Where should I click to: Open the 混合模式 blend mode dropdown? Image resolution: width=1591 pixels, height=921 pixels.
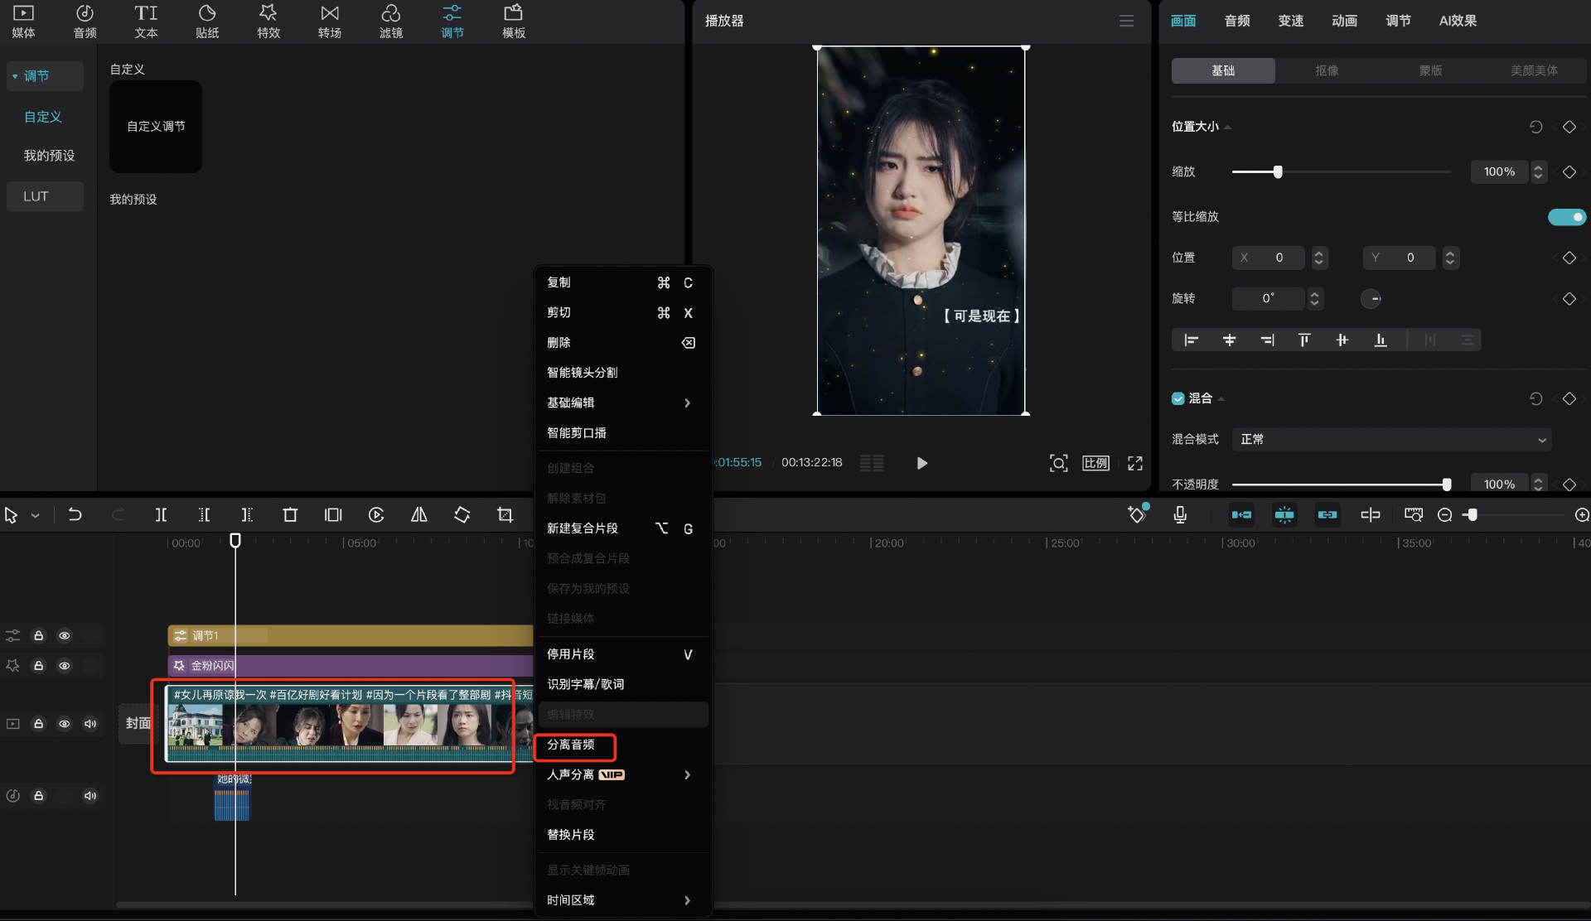(x=1392, y=439)
